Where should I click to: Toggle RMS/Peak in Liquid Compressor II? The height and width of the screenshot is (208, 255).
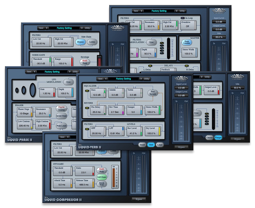click(101, 170)
